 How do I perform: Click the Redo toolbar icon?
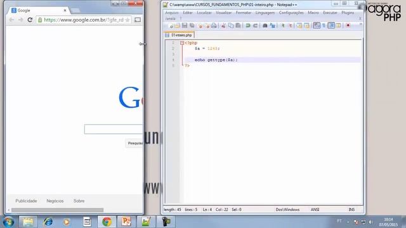[255, 25]
